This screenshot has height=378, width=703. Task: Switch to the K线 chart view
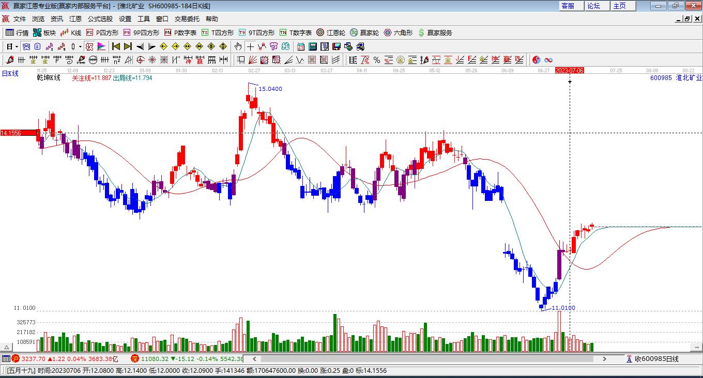point(71,33)
